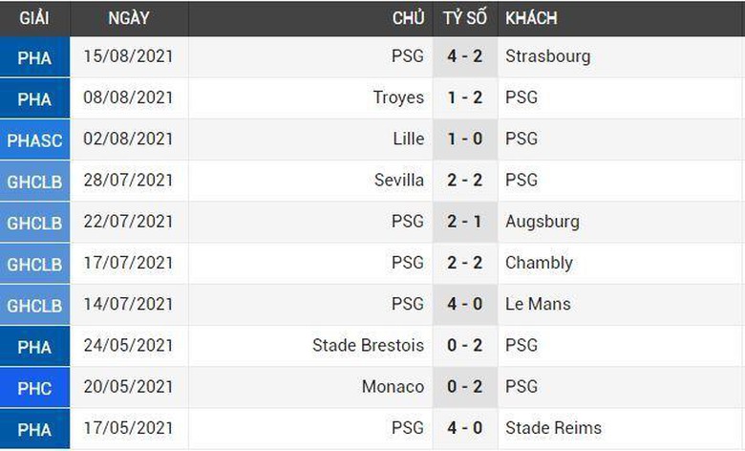Click the GHCLB label dated 28/07/2021

tap(34, 181)
